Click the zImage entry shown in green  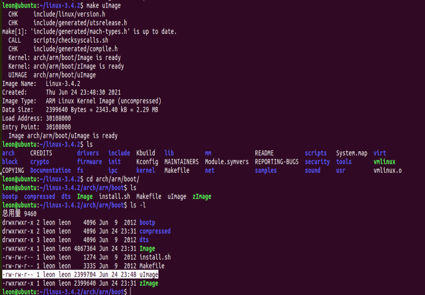tap(201, 196)
